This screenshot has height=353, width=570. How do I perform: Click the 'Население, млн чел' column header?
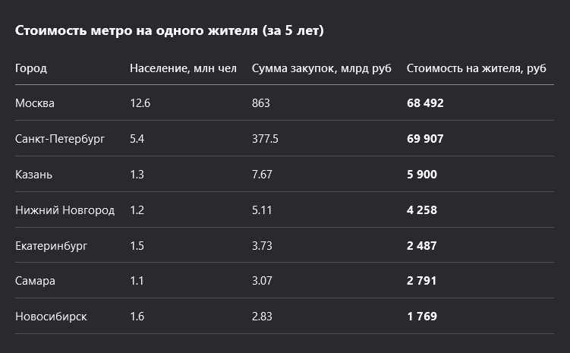[183, 68]
